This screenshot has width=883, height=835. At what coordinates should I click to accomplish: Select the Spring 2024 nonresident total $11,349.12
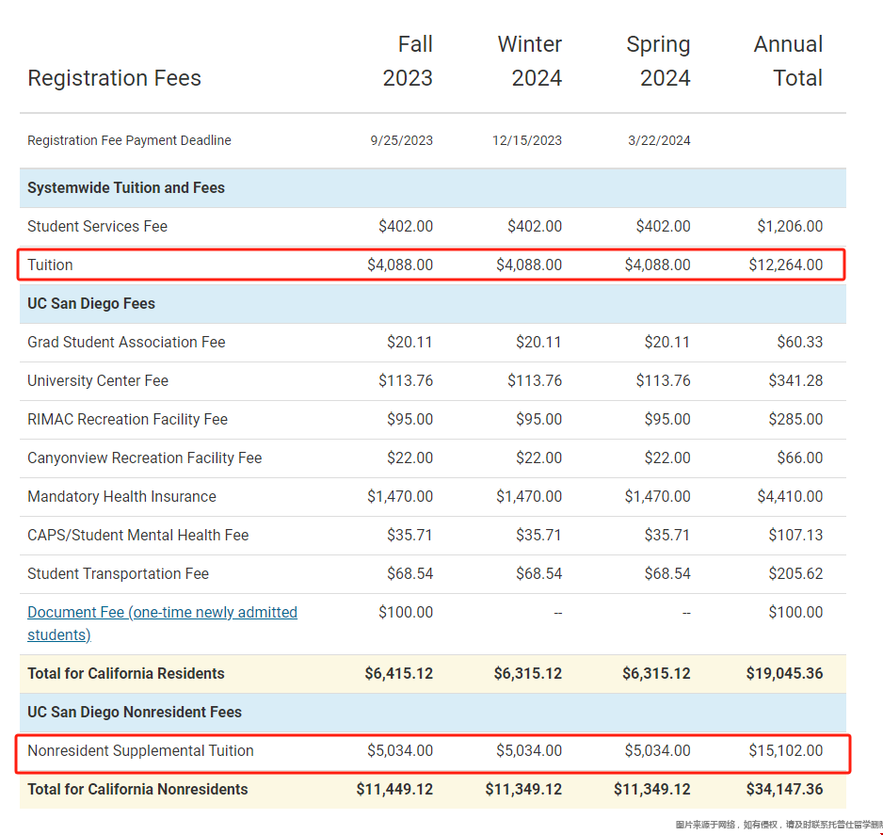[x=652, y=790]
